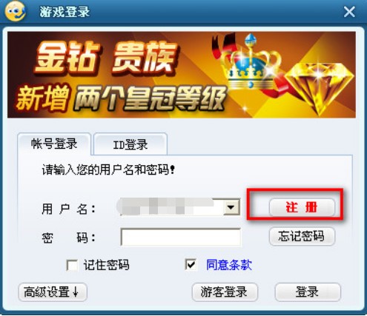This screenshot has width=367, height=316.
Task: Expand the username dropdown arrow
Action: [x=231, y=207]
